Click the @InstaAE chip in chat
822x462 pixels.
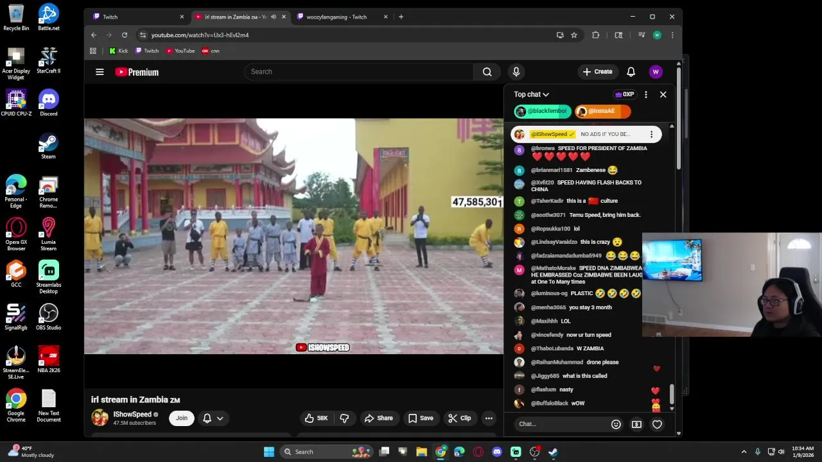[x=602, y=112]
